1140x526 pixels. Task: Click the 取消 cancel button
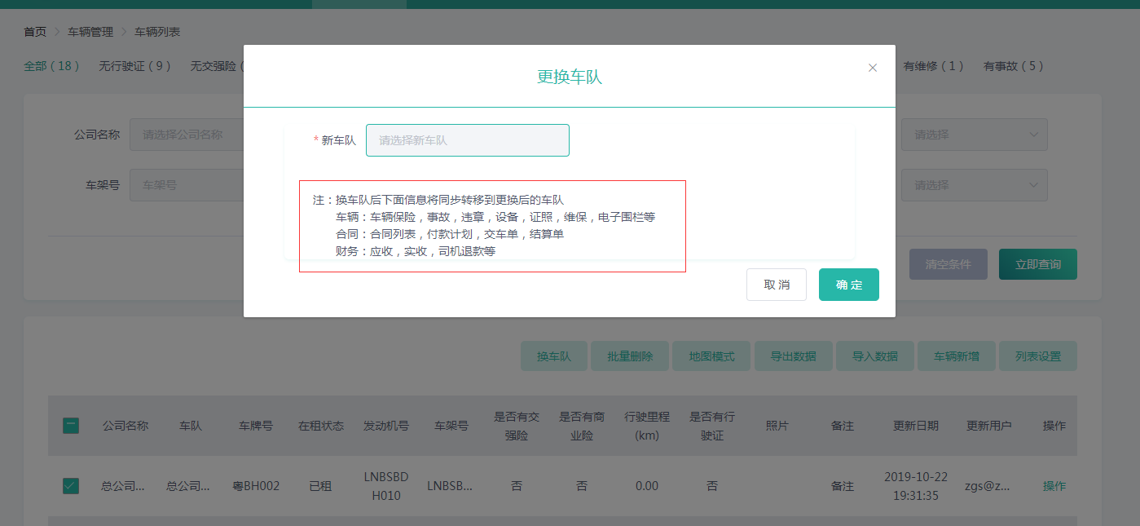click(776, 285)
